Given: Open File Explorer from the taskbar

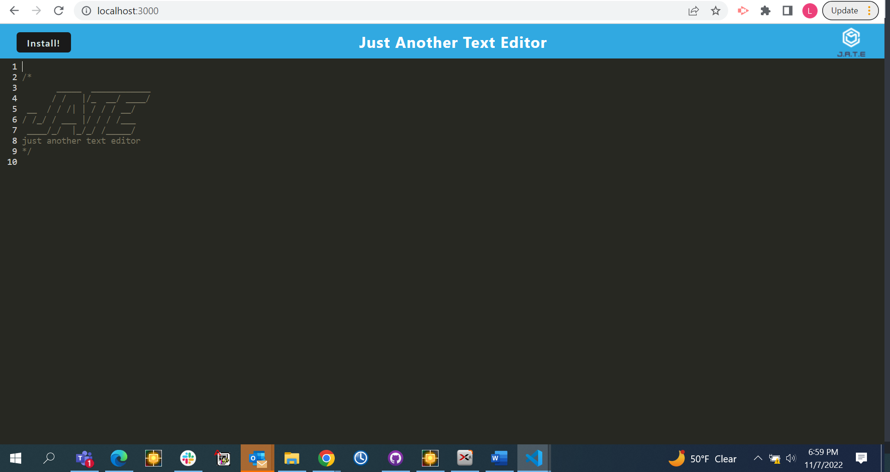Looking at the screenshot, I should pyautogui.click(x=291, y=458).
